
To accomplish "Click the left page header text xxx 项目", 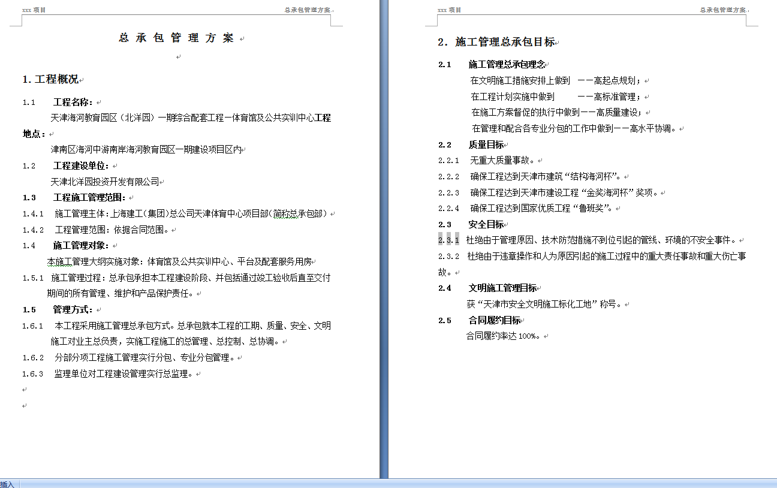I will pos(34,10).
